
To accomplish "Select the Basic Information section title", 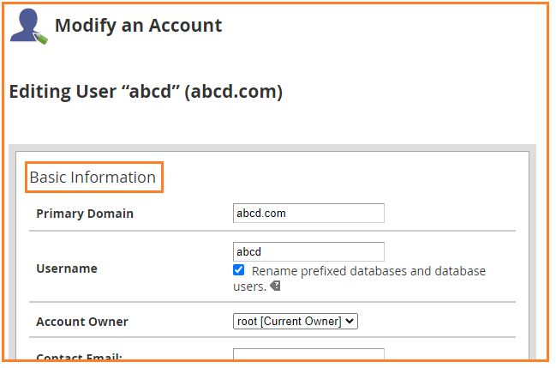I will click(93, 178).
